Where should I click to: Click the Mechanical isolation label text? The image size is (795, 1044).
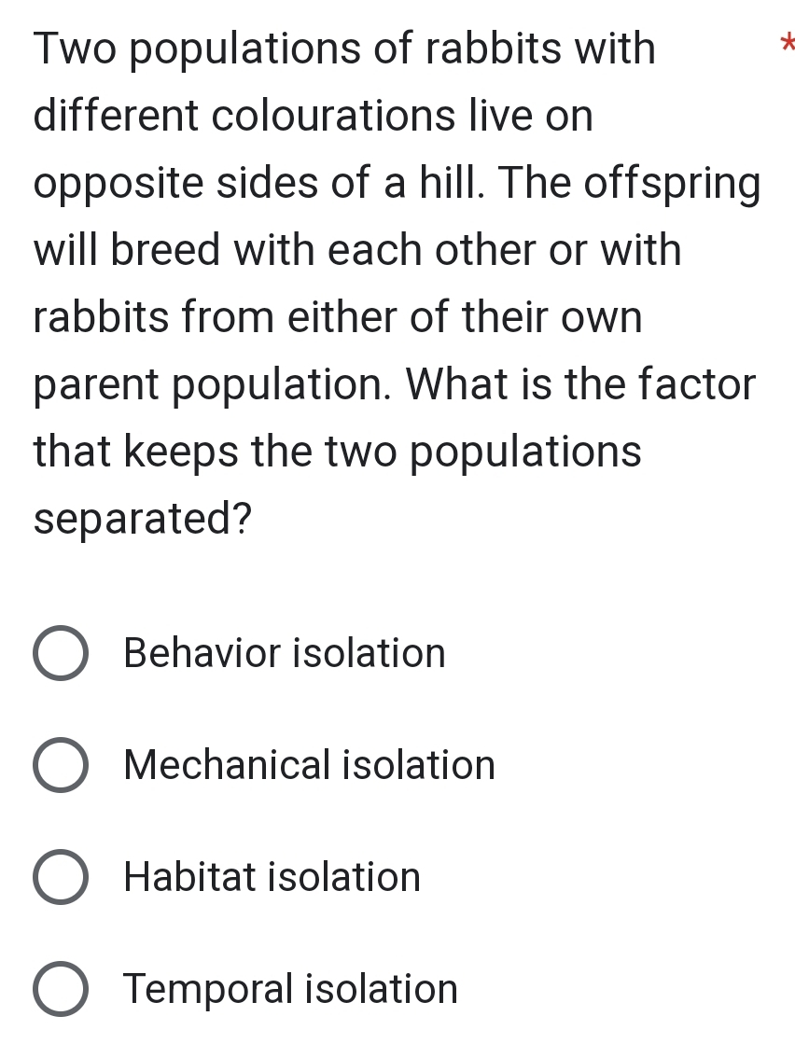[x=309, y=765]
